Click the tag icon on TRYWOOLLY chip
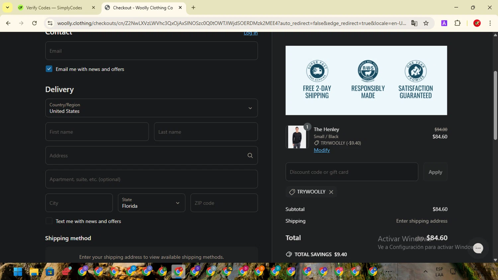498x280 pixels. pyautogui.click(x=292, y=192)
